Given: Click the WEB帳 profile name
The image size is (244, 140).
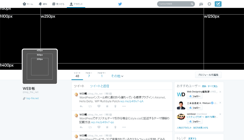Looking at the screenshot, I should click(29, 88).
